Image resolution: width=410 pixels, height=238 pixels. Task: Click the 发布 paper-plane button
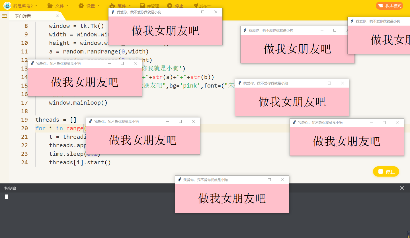202,6
